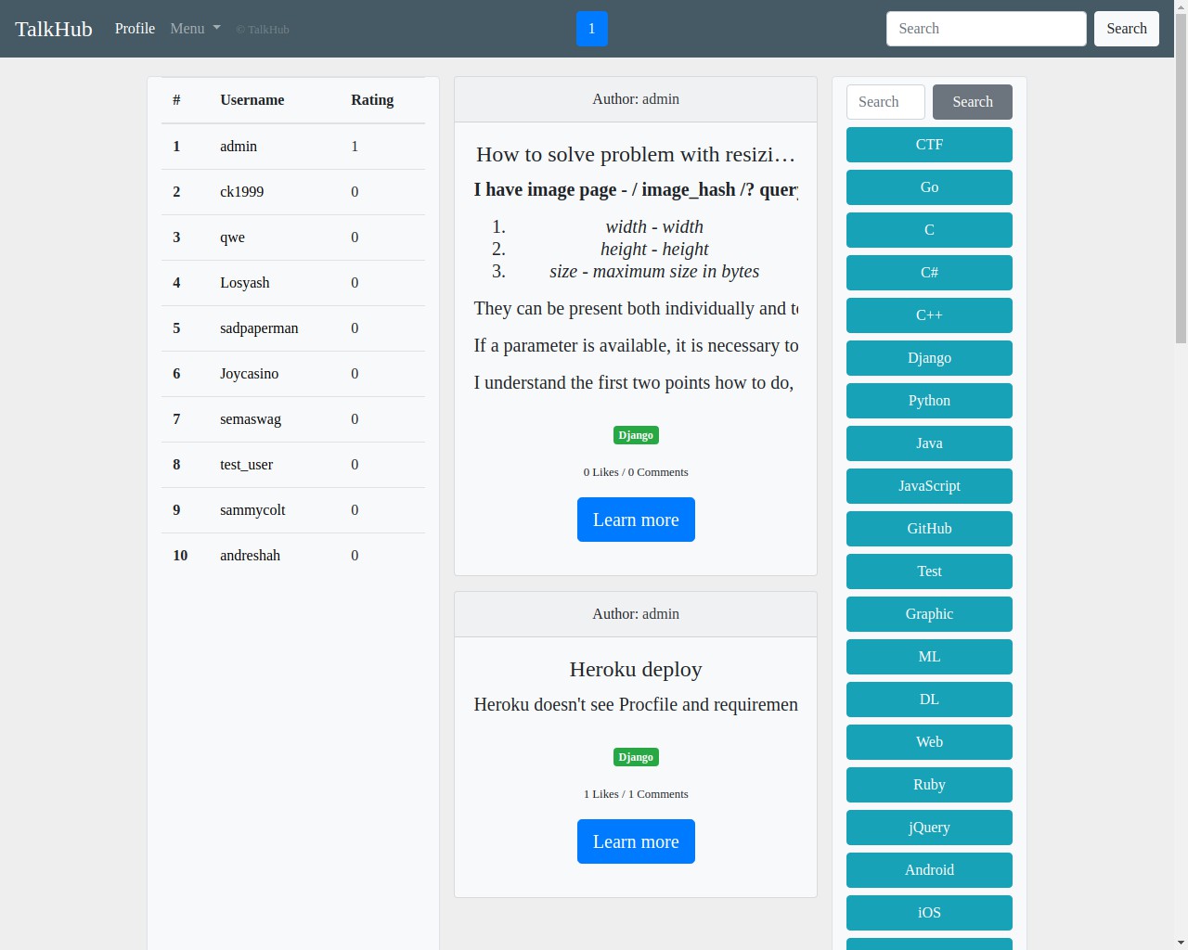Select the C++ tag button

tap(929, 315)
